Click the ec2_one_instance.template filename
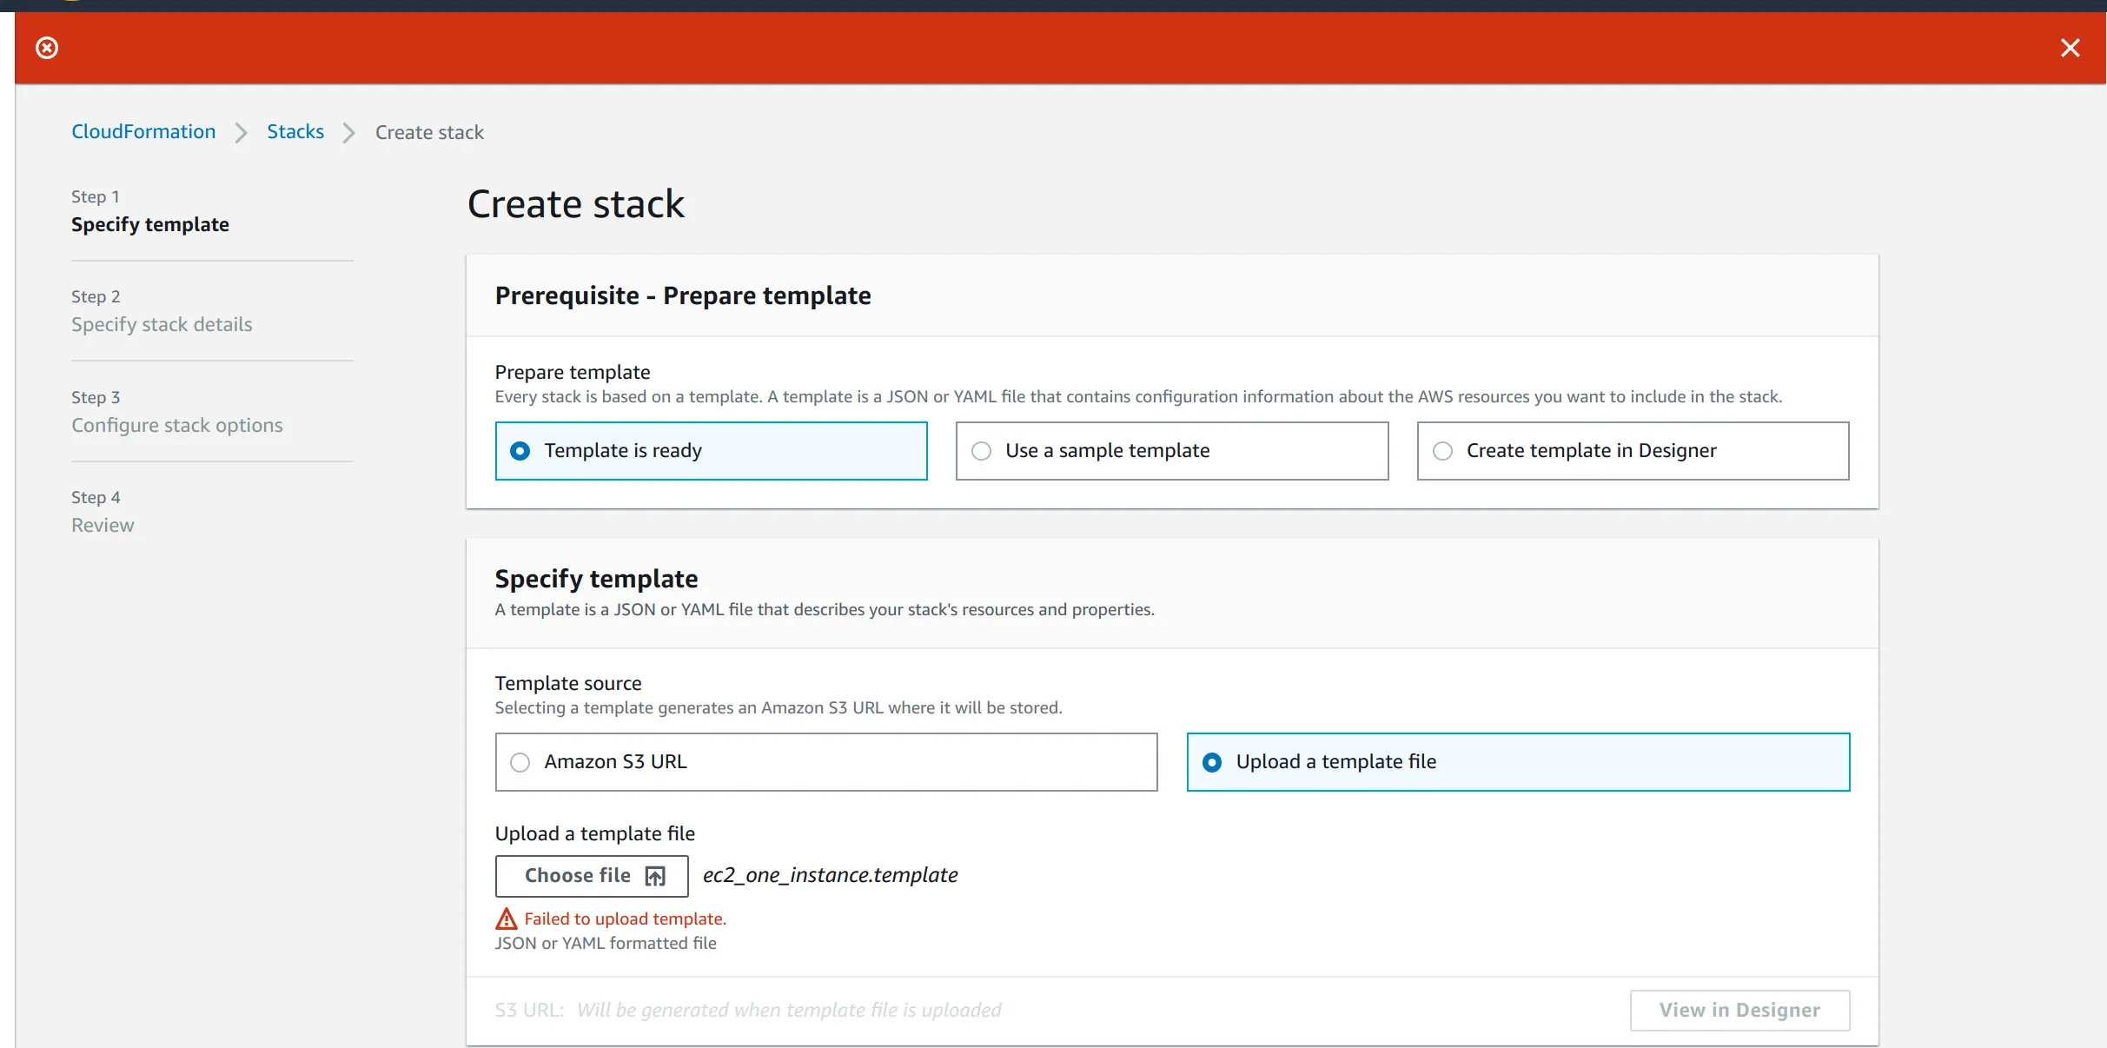The height and width of the screenshot is (1048, 2107). pos(830,875)
